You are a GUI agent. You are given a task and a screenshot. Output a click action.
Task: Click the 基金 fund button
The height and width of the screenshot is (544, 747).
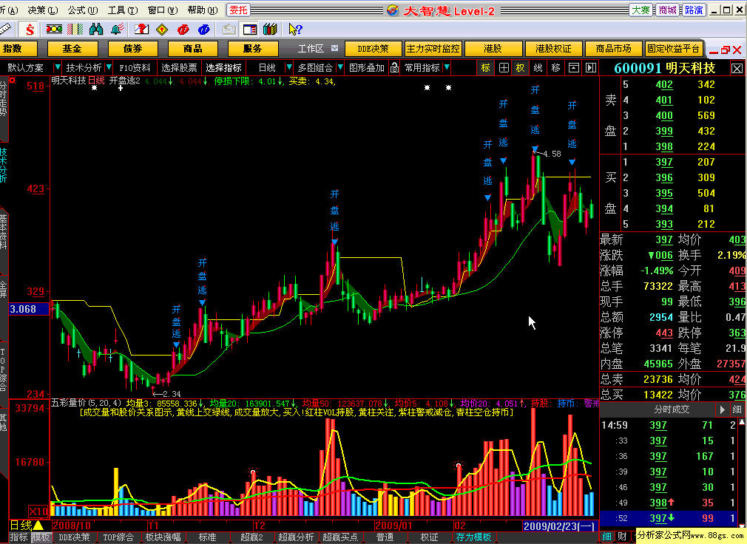(72, 49)
